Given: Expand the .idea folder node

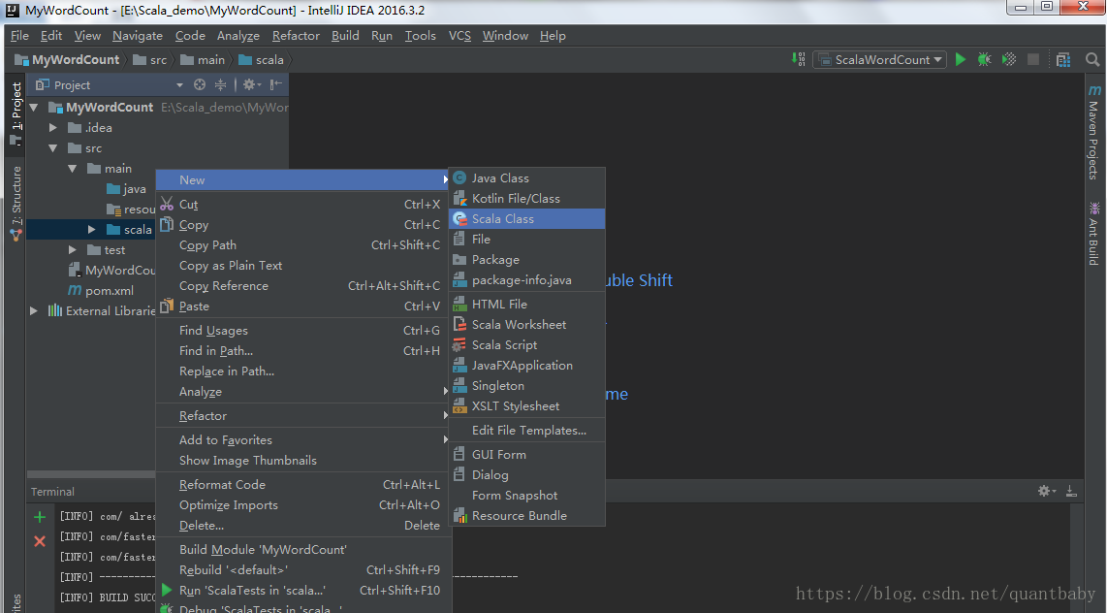Looking at the screenshot, I should pyautogui.click(x=53, y=128).
